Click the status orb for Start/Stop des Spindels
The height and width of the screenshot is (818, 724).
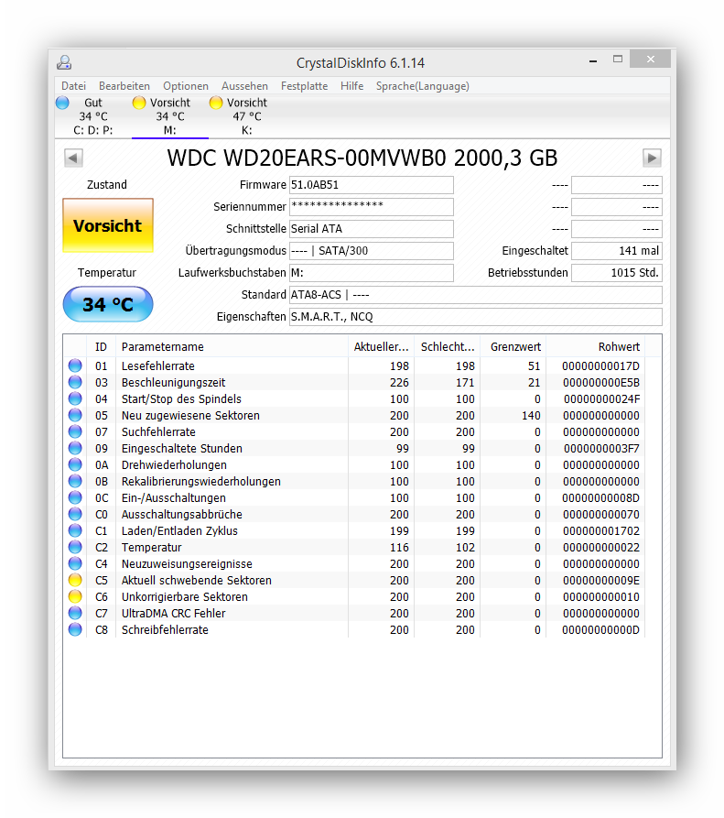(x=75, y=398)
